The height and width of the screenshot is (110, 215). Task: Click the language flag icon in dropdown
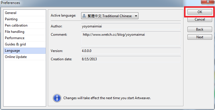click(84, 16)
